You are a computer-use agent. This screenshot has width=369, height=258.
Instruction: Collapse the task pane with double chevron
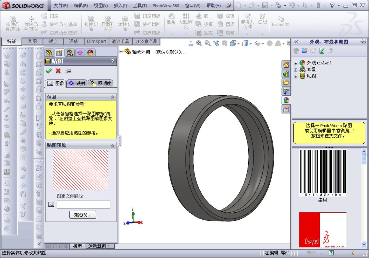tap(296, 41)
